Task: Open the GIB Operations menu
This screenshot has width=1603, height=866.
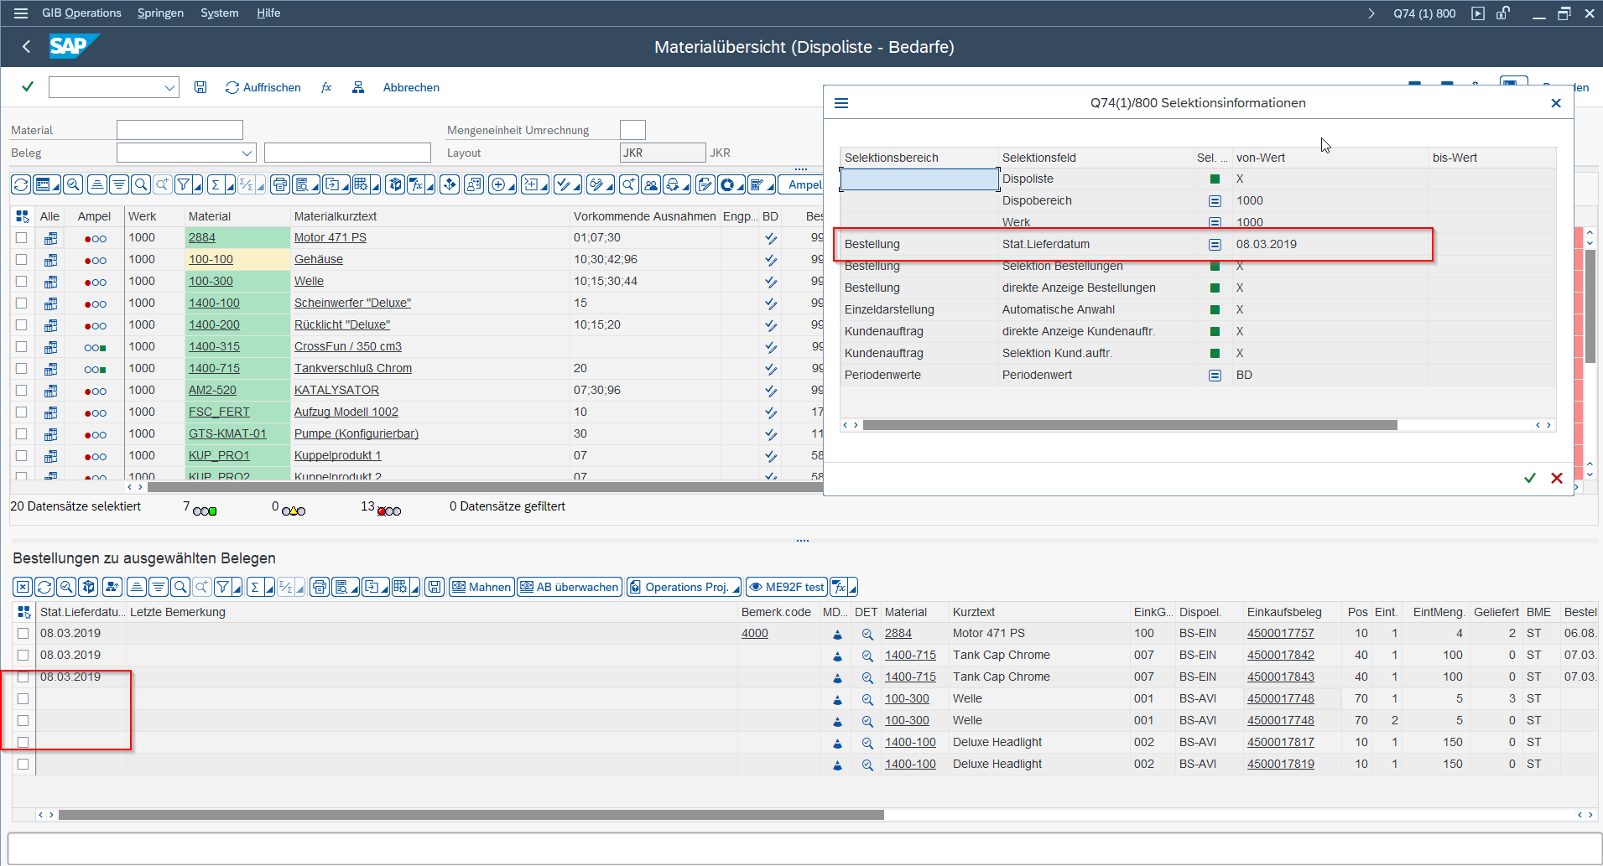Action: pyautogui.click(x=81, y=13)
